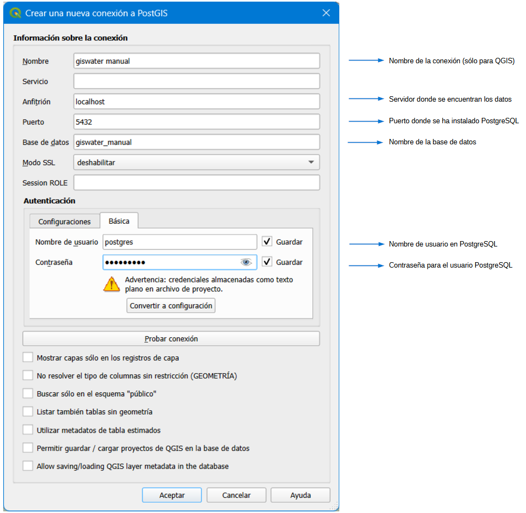
Task: Click Convertir a configuración button
Action: point(171,305)
